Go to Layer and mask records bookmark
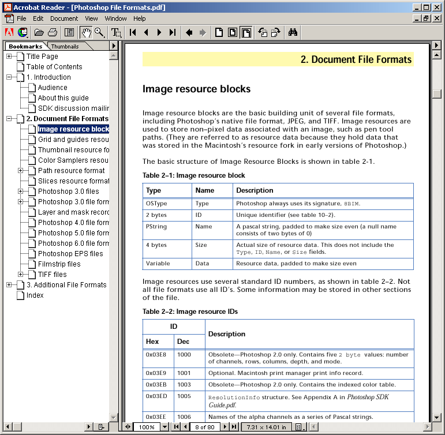 click(x=73, y=212)
